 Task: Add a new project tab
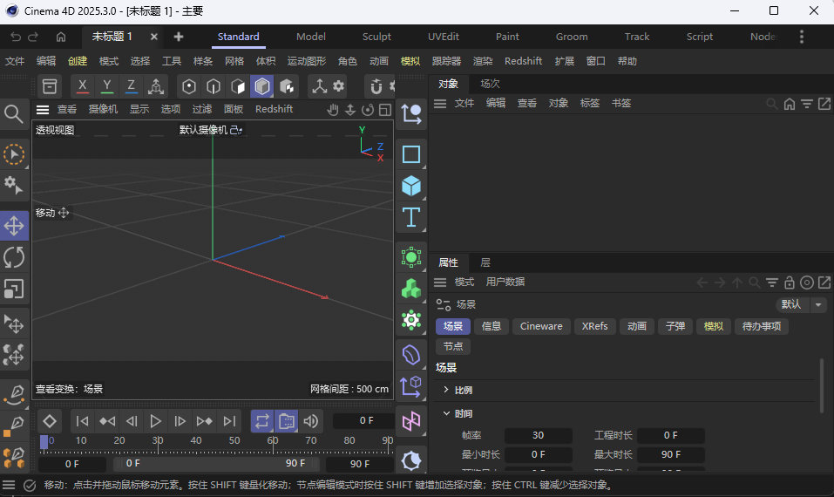pyautogui.click(x=179, y=37)
